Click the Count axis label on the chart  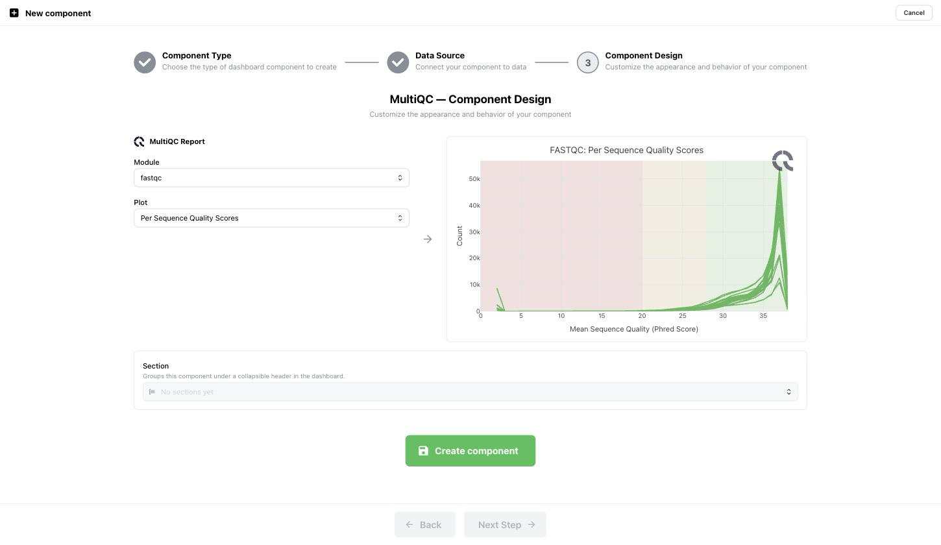[459, 236]
